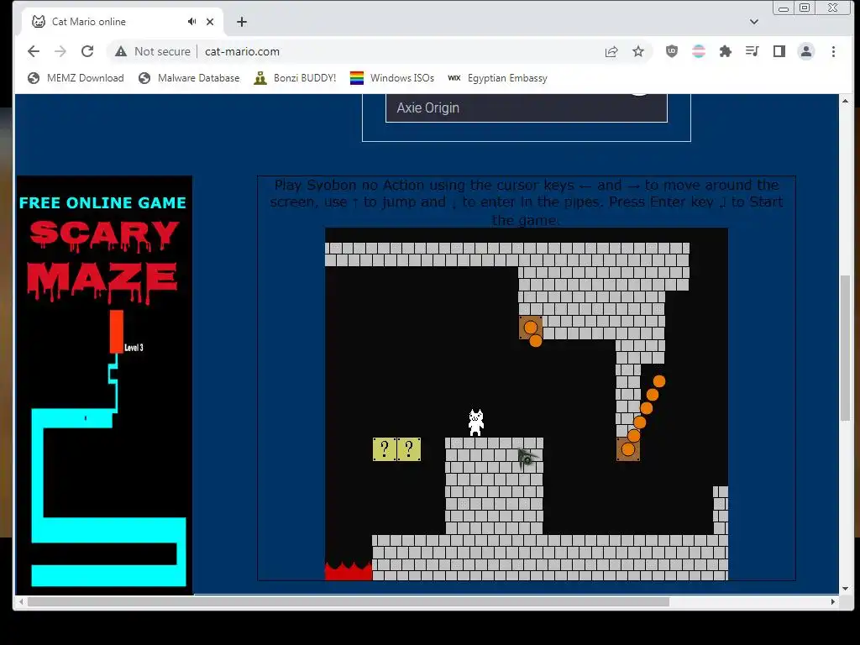The image size is (860, 645).
Task: Click the "FREE ONLINE GAME" banner text
Action: 102,203
